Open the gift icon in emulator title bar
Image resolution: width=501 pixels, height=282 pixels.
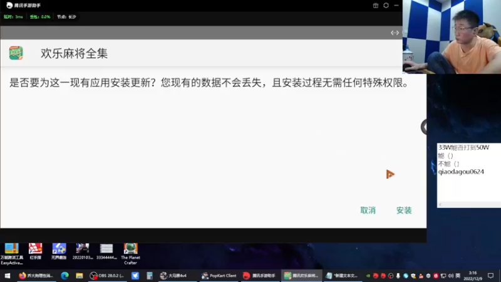(x=375, y=6)
